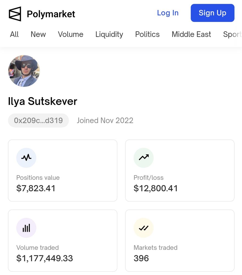Open the Politics category
This screenshot has width=242, height=275.
point(148,34)
